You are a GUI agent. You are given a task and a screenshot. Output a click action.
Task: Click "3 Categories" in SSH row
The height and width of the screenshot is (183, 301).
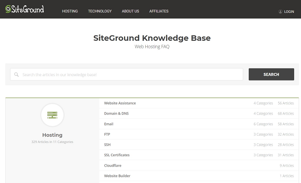(x=263, y=145)
